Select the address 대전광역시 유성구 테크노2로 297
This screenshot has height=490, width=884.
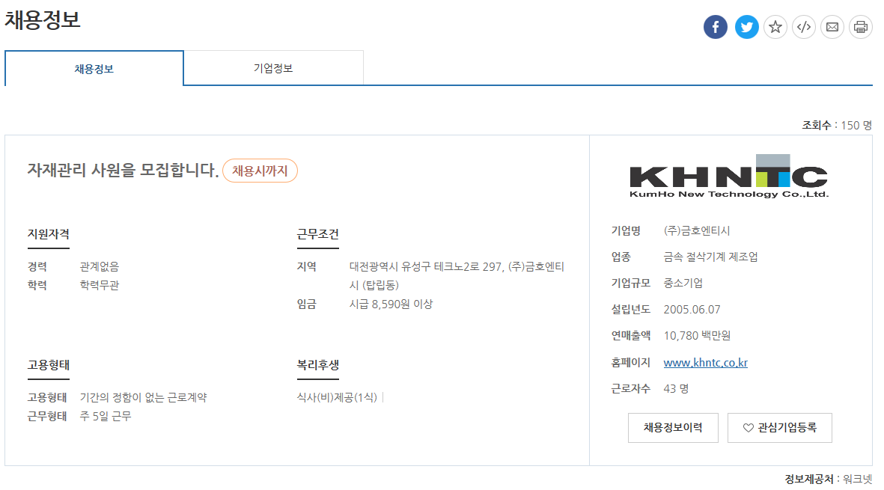tap(426, 266)
